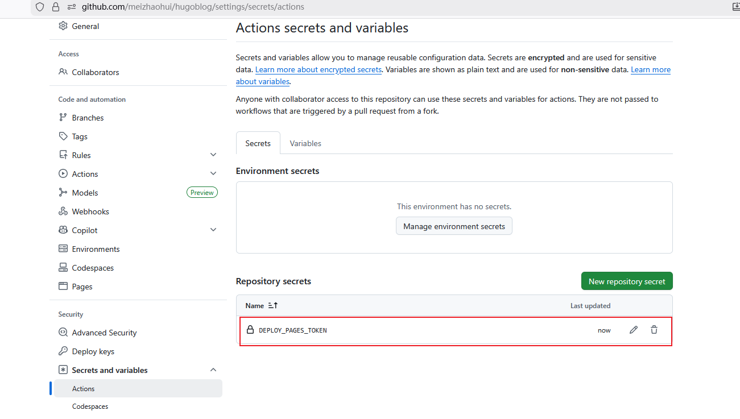This screenshot has height=419, width=740.
Task: Click the Tags icon in sidebar
Action: pos(63,136)
